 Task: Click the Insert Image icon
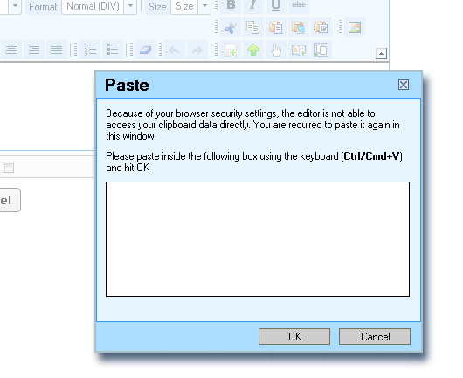(355, 27)
